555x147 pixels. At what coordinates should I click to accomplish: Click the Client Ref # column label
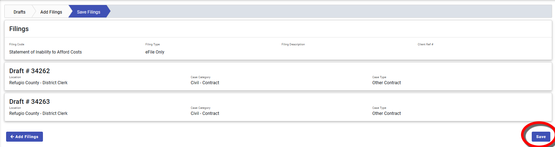tap(425, 45)
